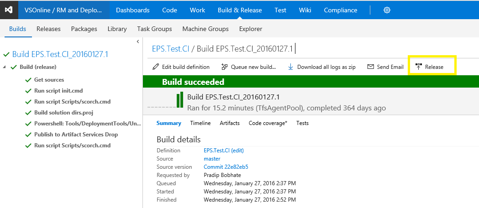The height and width of the screenshot is (208, 479).
Task: Open Commit 22e82eb5 link
Action: coord(226,167)
